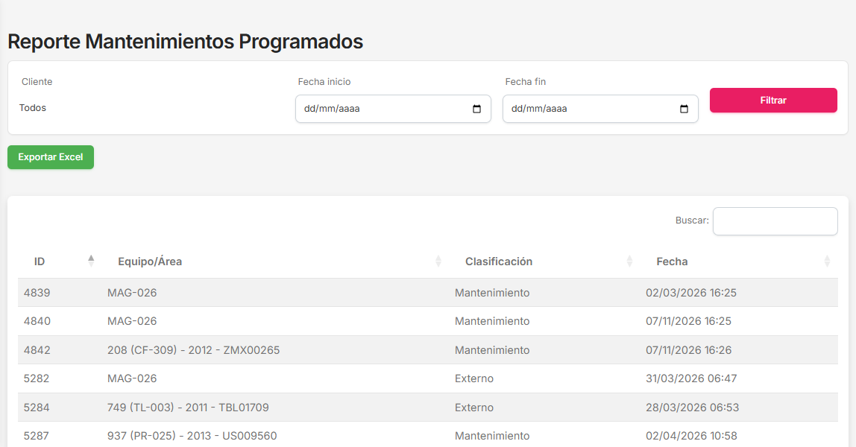Sort by Equipo/Área column arrows
This screenshot has width=856, height=447.
tap(438, 261)
